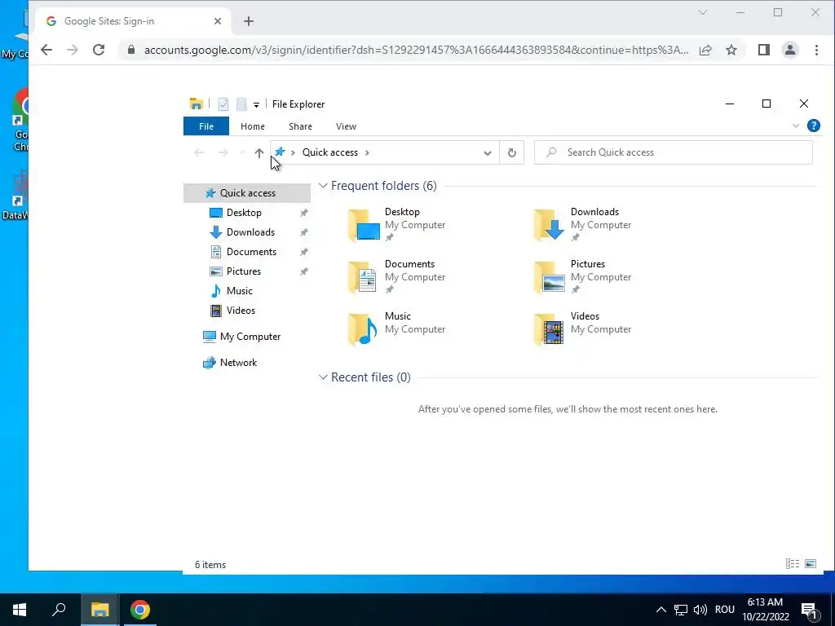Click the Chrome taskbar icon
Screen dimensions: 835x626
140,610
